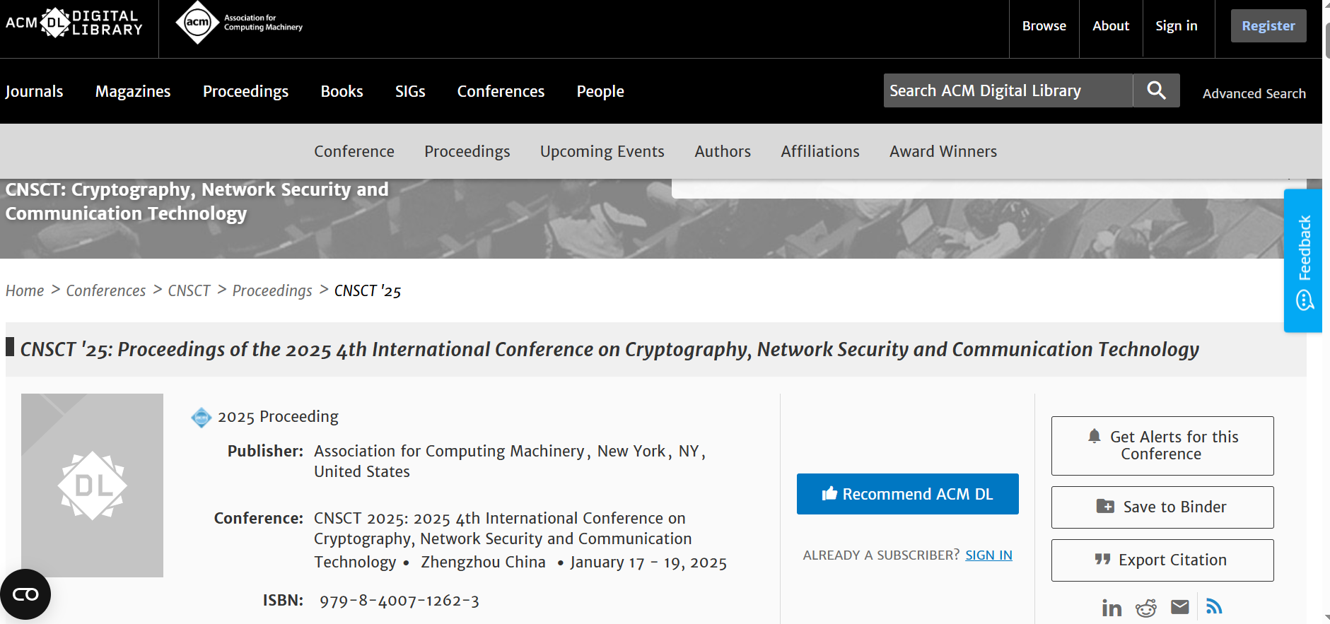Image resolution: width=1330 pixels, height=624 pixels.
Task: Select the Affiliations tab
Action: (820, 151)
